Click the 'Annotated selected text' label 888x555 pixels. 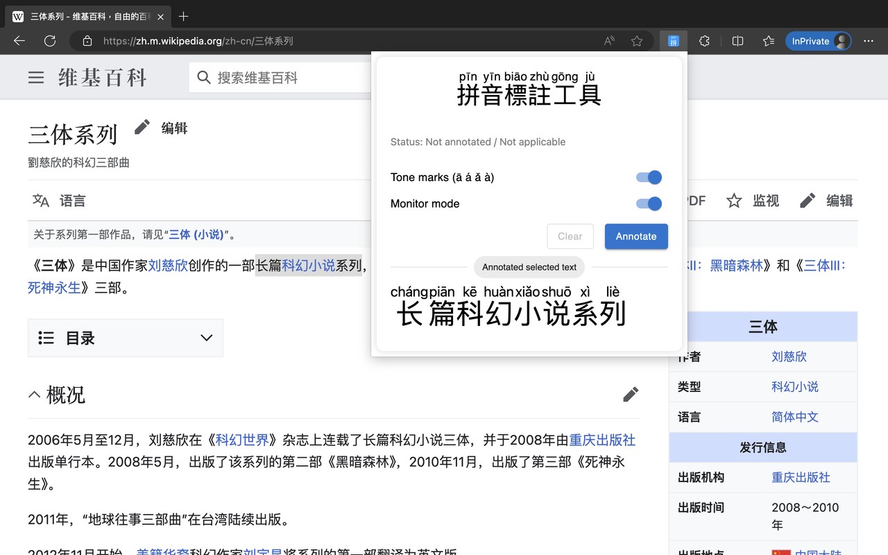click(x=530, y=267)
